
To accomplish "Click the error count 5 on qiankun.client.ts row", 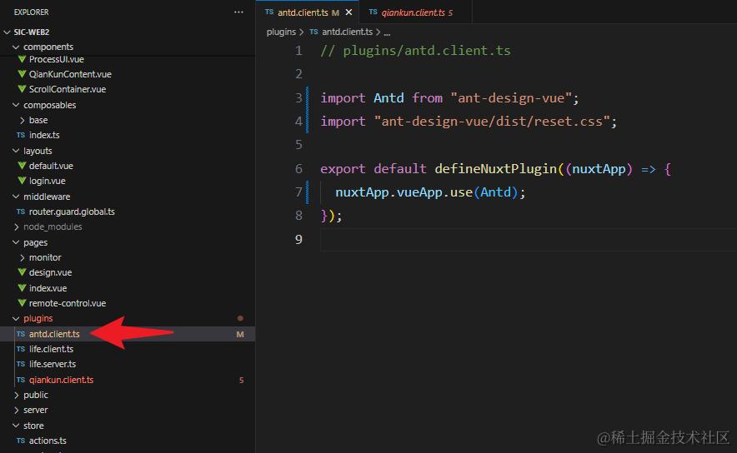I will pyautogui.click(x=241, y=381).
